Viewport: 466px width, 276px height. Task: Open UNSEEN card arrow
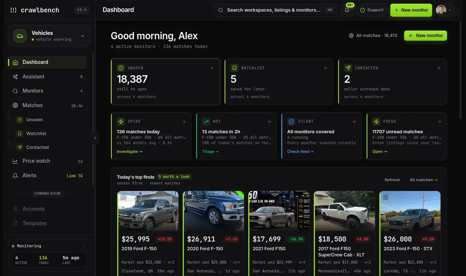click(x=212, y=68)
